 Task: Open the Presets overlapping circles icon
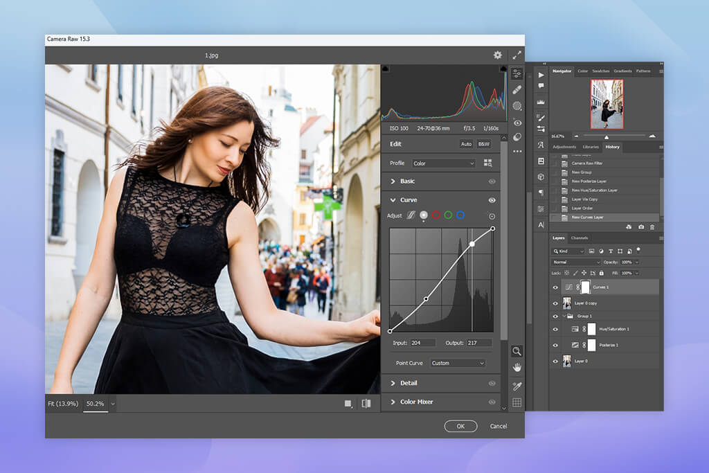[x=517, y=137]
